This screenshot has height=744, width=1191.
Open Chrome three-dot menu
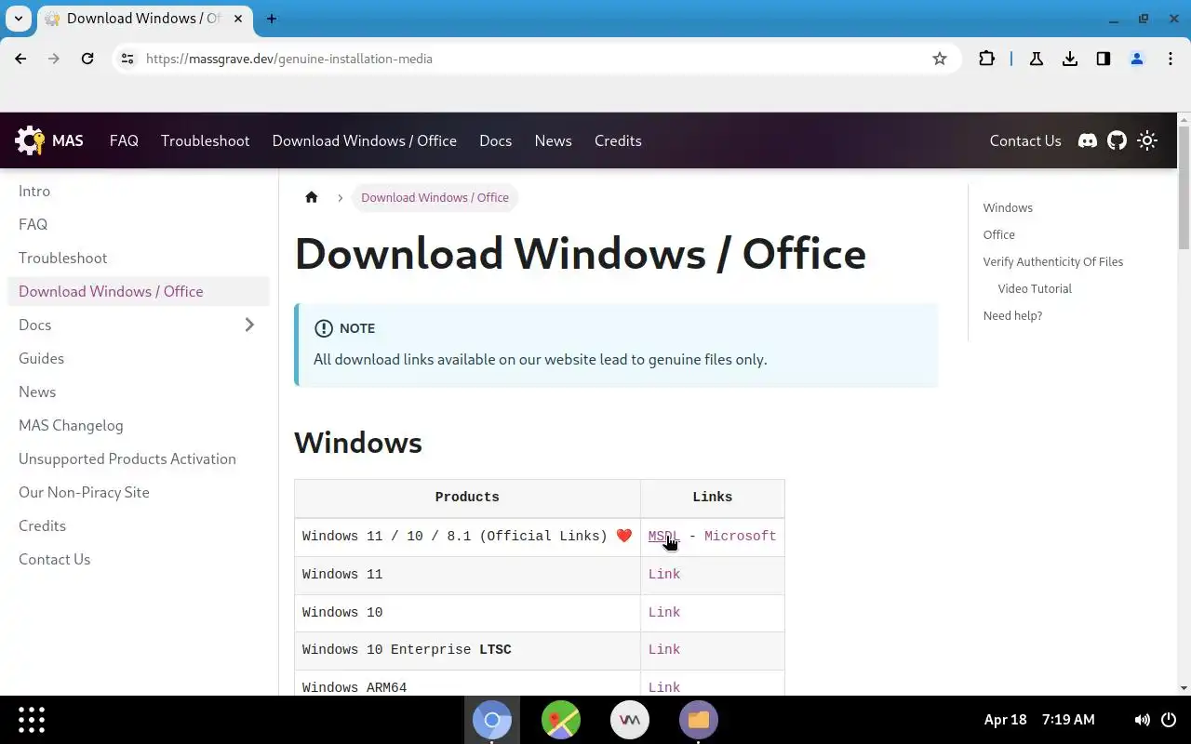tap(1171, 59)
